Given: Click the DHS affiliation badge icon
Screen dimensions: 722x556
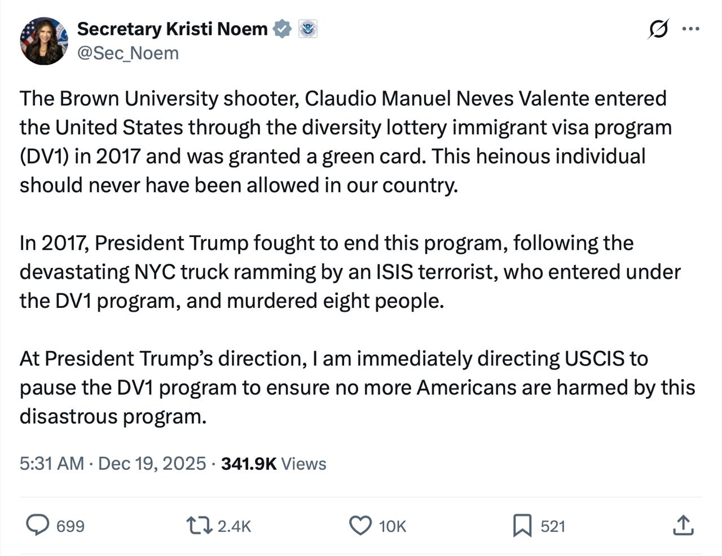Looking at the screenshot, I should coord(308,29).
